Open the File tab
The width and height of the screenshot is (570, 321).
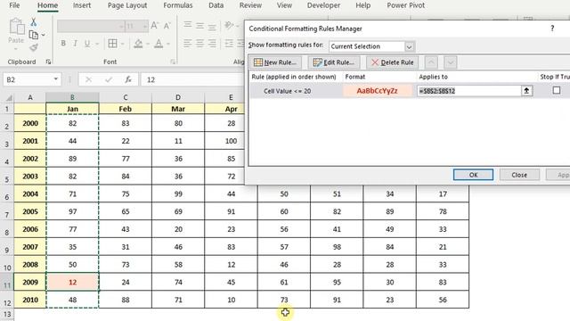pos(14,5)
